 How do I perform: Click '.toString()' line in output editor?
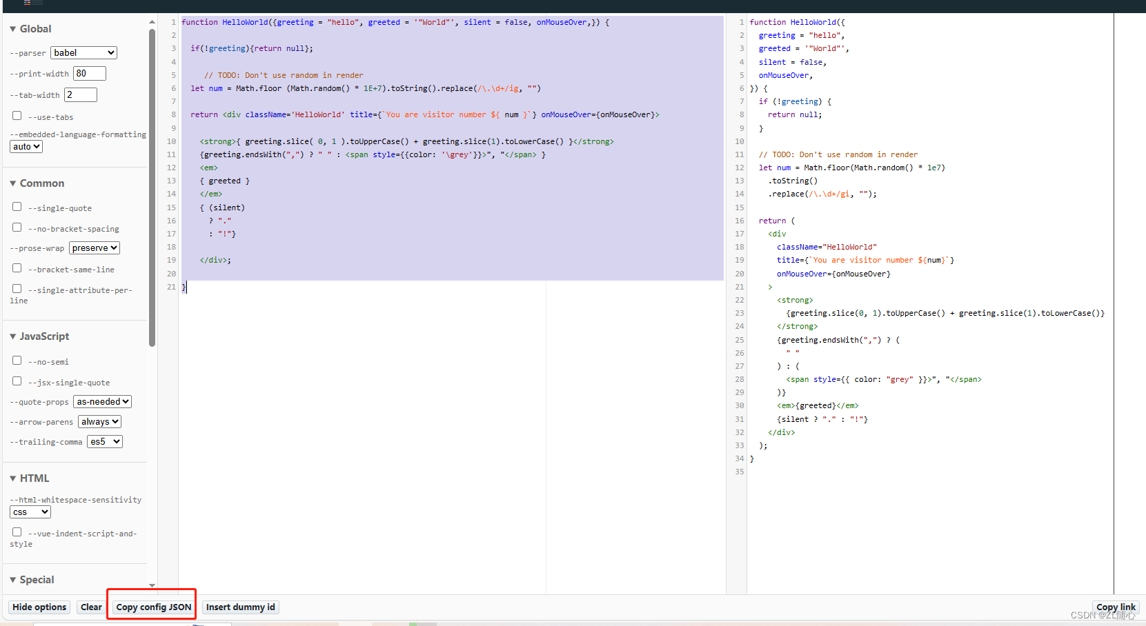793,181
